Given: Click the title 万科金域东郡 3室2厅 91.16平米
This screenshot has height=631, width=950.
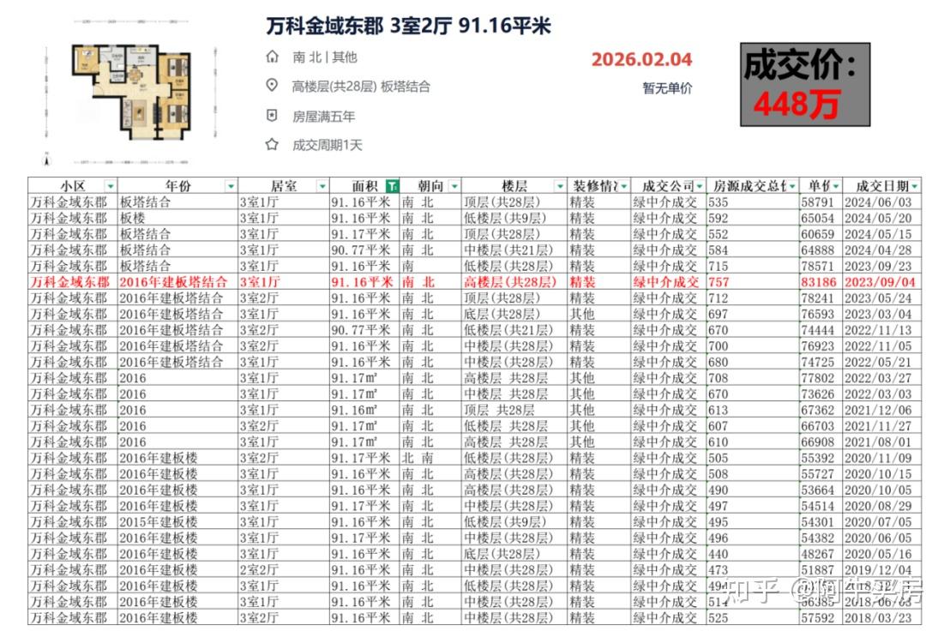Looking at the screenshot, I should click(408, 26).
